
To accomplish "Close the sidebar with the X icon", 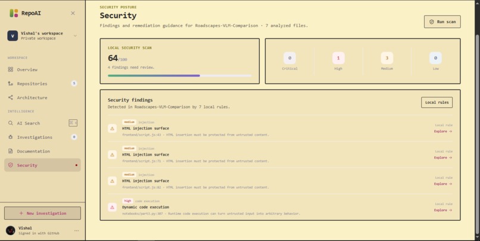I will pos(73,13).
